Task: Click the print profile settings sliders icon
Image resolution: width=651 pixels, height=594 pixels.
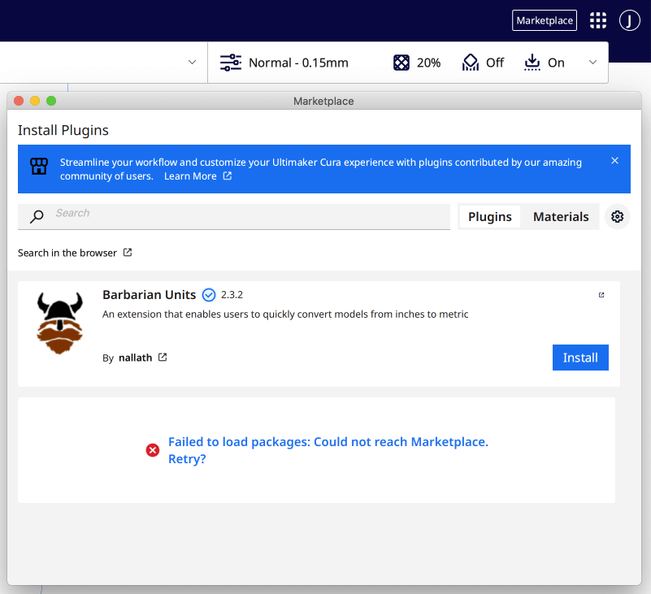Action: pos(231,63)
